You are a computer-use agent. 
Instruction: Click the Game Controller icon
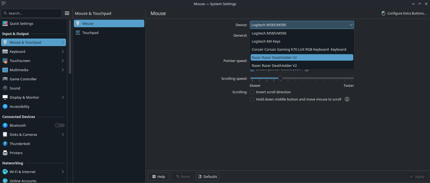[x=5, y=79]
